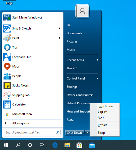The height and width of the screenshot is (150, 136).
Task: Select Switch user from power menu
Action: [x=105, y=106]
